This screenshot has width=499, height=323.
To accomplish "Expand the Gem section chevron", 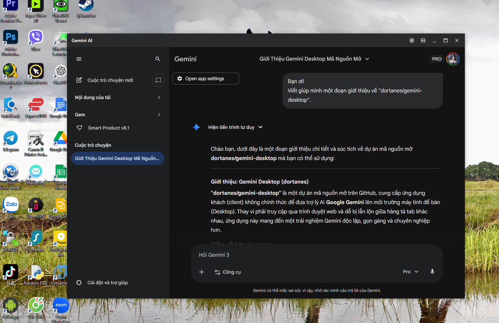I will (159, 115).
